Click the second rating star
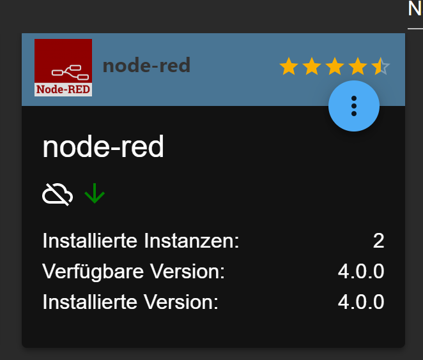 click(312, 66)
